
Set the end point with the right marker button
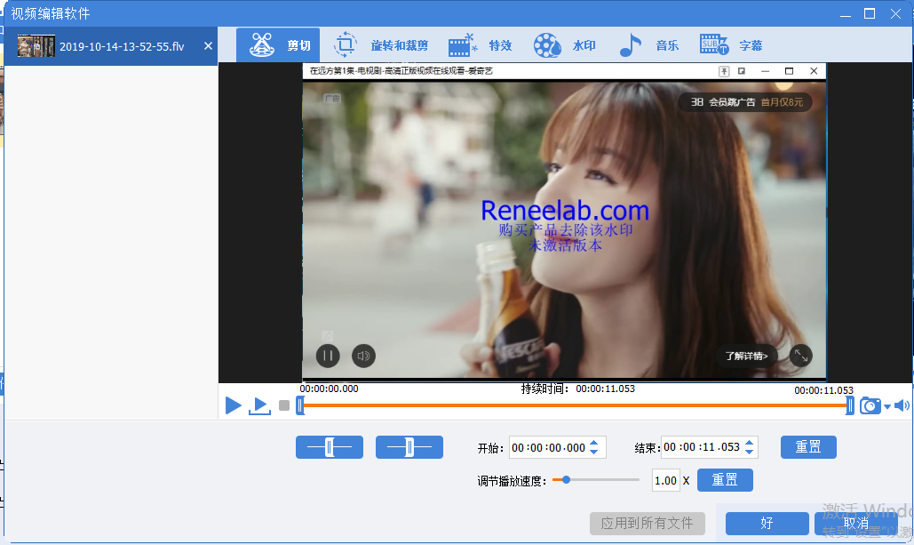click(x=409, y=447)
